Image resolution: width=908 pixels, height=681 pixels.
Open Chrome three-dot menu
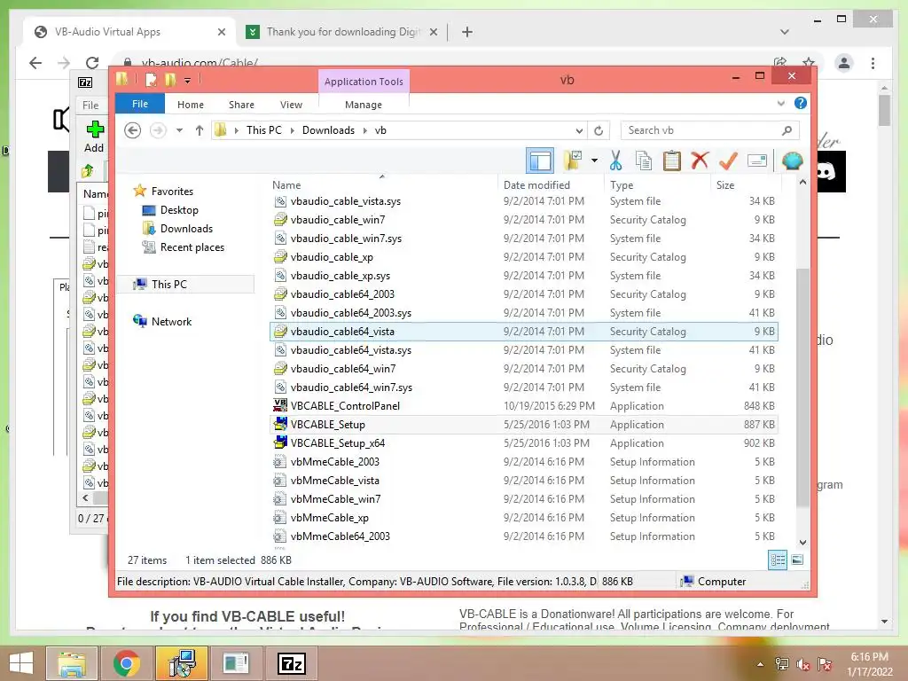coord(873,63)
